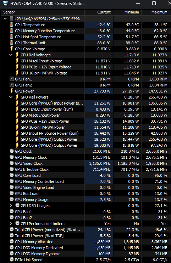
Task: Click the chip icon next to NVIDIA GeForce RTX 4090
Action: coord(12,19)
